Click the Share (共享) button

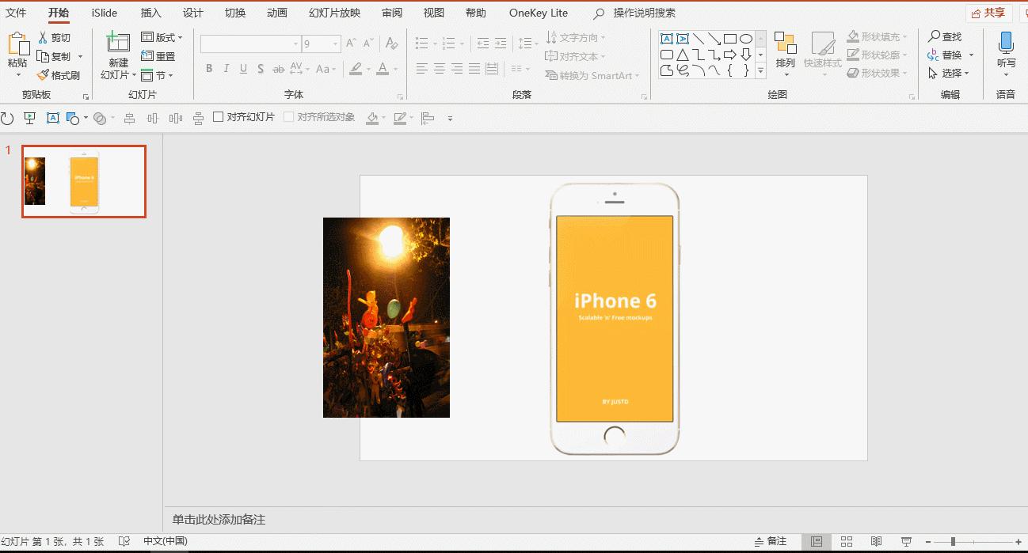click(988, 13)
